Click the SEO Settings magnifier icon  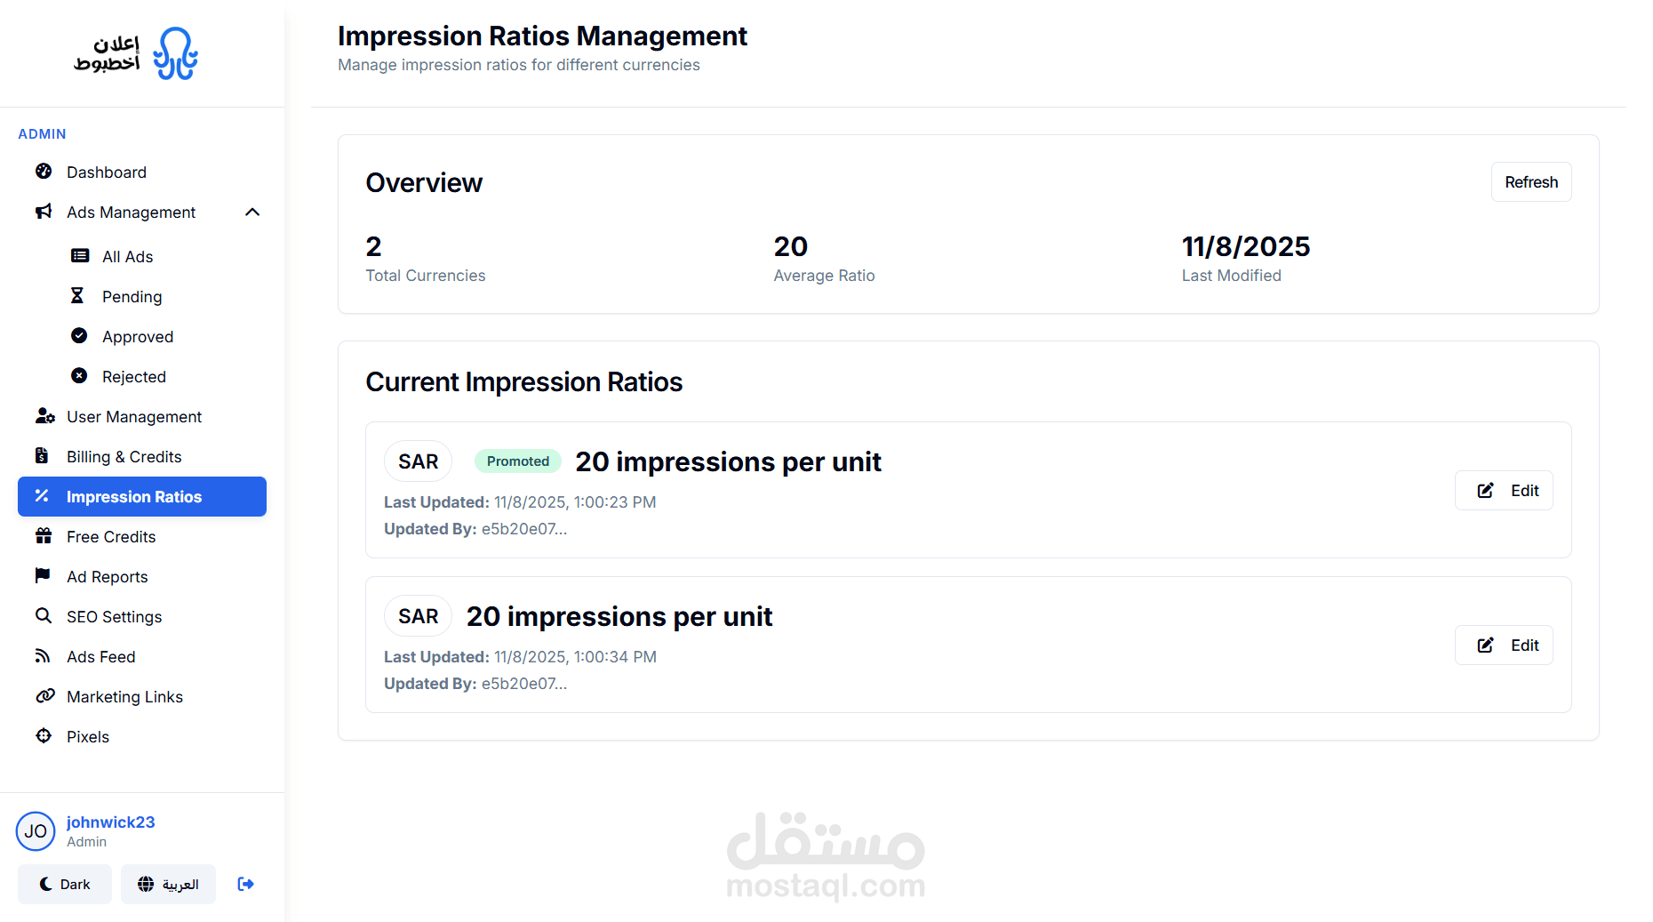tap(43, 615)
